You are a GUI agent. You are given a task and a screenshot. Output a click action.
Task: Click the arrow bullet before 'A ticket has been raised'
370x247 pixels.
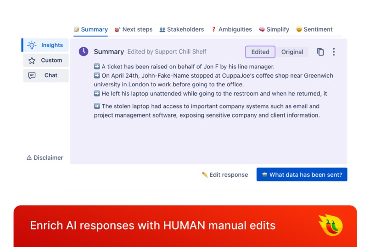97,67
